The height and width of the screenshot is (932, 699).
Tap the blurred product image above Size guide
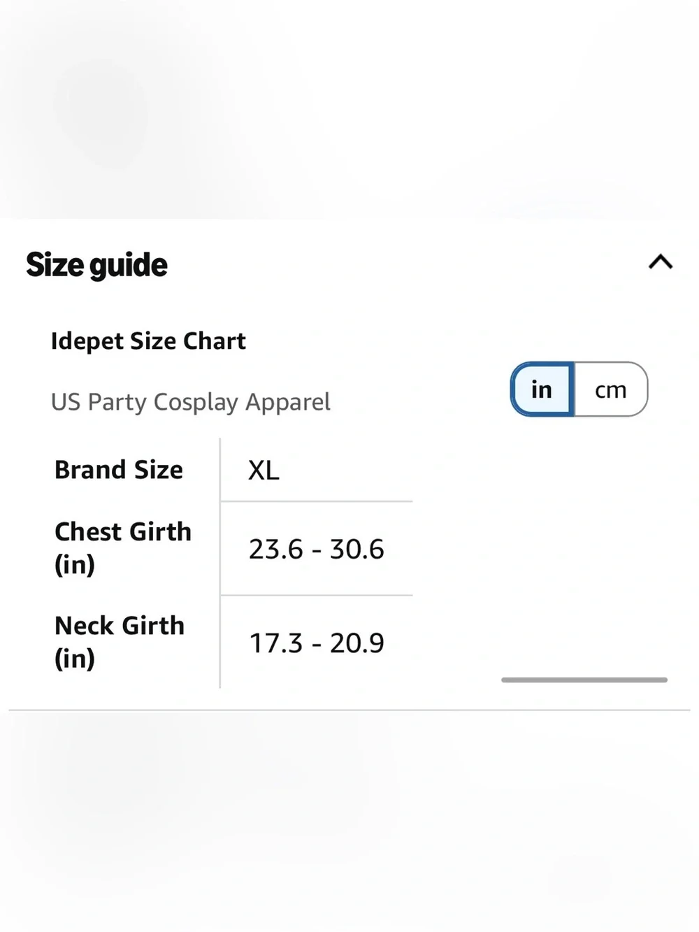pos(349,108)
